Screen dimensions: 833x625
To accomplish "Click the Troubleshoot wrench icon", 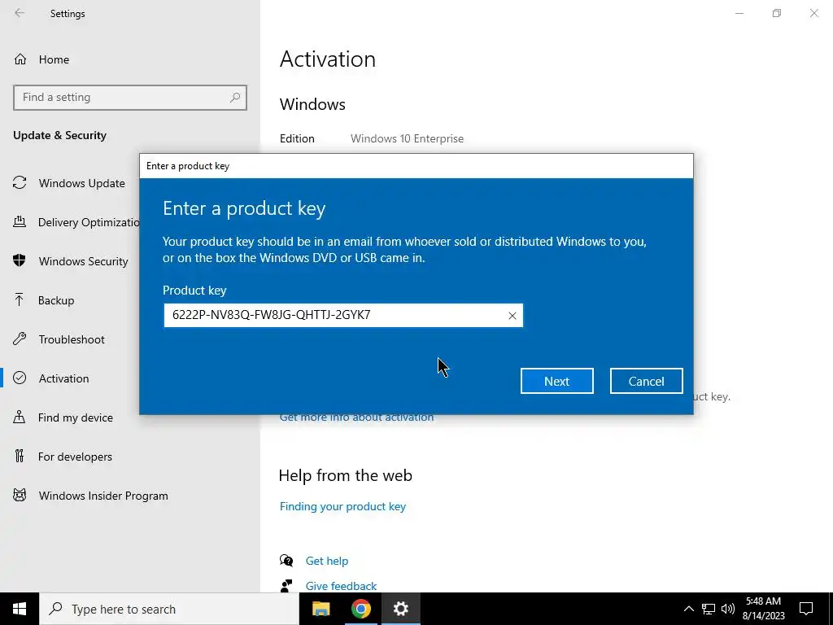I will pos(20,339).
